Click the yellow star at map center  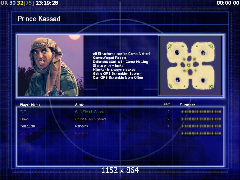tap(189, 65)
